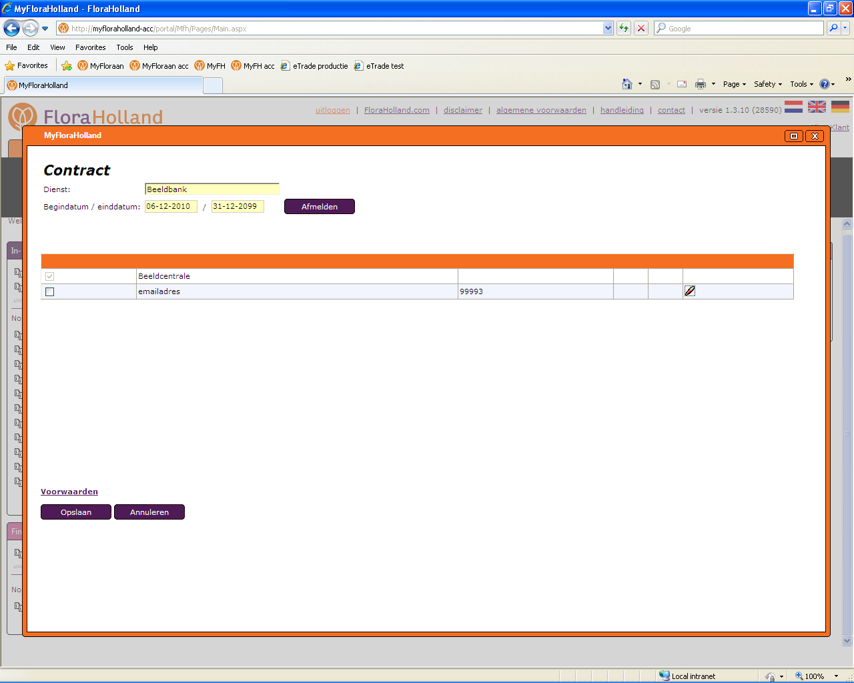
Task: Open the contact link
Action: pos(671,110)
